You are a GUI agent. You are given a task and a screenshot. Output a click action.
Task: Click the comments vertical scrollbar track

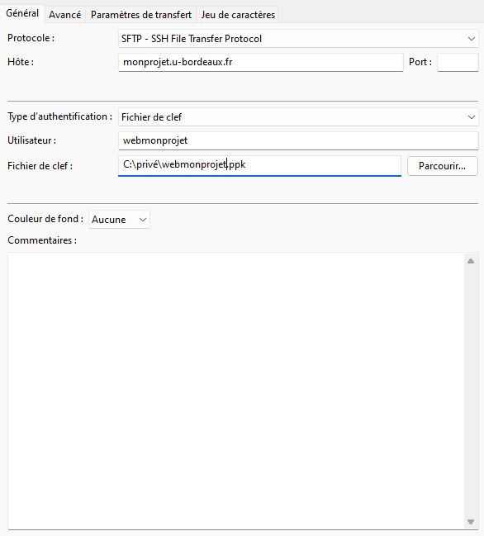(471, 391)
